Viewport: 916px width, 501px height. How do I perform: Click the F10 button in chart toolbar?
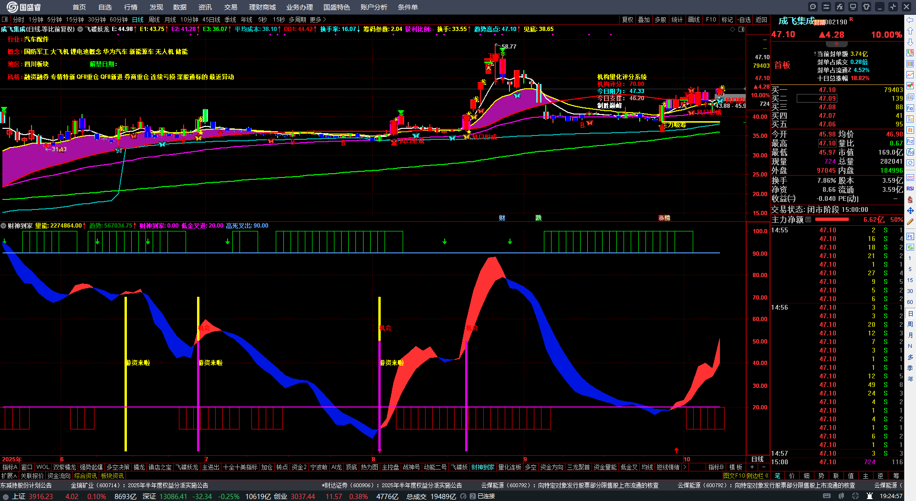[x=711, y=20]
